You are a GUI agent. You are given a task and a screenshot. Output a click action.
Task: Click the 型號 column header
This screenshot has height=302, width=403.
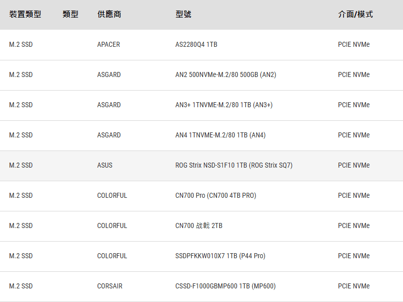tap(183, 15)
